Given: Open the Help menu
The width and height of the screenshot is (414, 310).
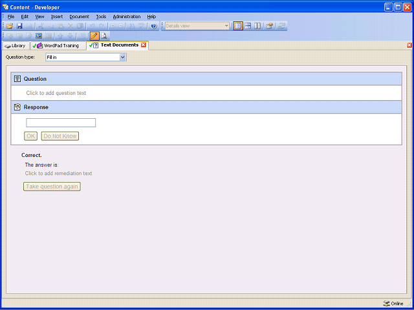Looking at the screenshot, I should click(151, 17).
